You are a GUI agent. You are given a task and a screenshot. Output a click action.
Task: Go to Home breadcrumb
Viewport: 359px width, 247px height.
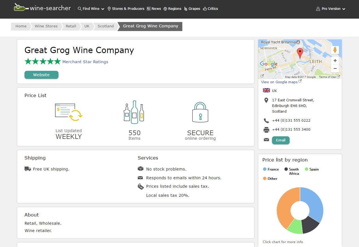pos(21,26)
